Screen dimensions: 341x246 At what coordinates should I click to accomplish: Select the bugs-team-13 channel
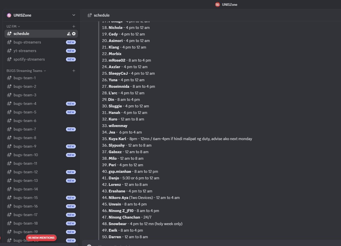pos(41,180)
